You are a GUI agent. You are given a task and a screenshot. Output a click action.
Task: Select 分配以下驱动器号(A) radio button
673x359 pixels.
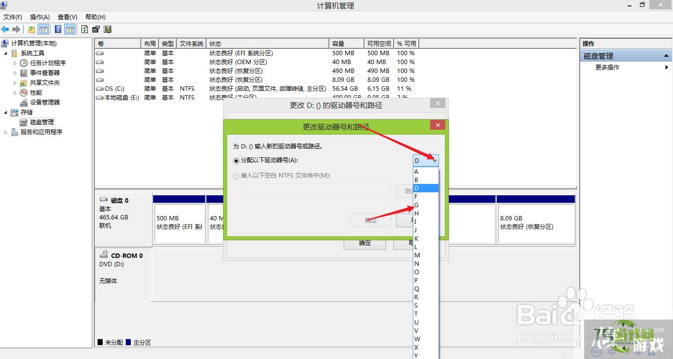(236, 160)
